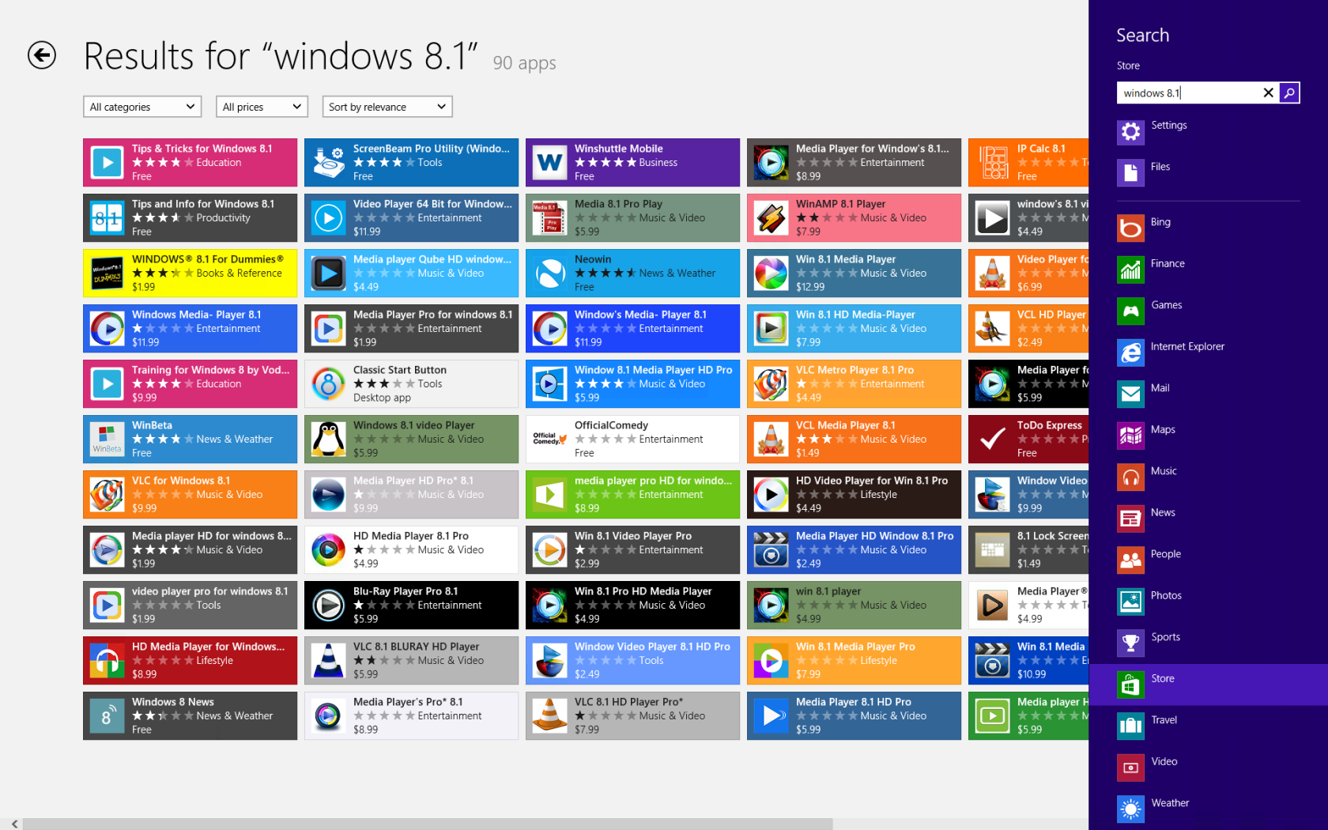This screenshot has height=830, width=1328.
Task: Clear the search text with the X
Action: pos(1268,92)
